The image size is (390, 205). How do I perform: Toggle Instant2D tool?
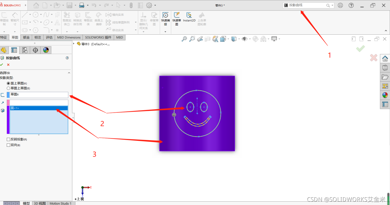(189, 17)
